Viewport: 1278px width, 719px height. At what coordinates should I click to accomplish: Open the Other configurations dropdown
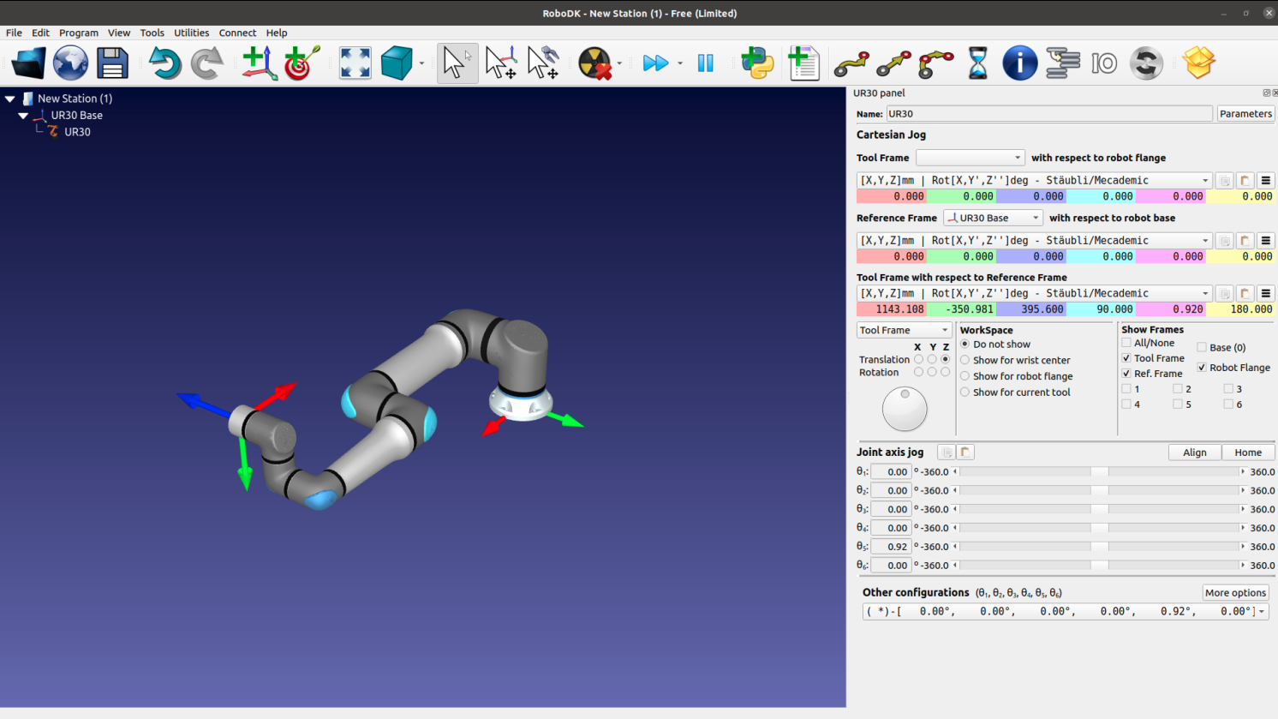pos(1066,611)
